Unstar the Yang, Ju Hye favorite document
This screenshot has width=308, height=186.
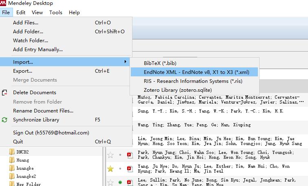[x=110, y=169]
